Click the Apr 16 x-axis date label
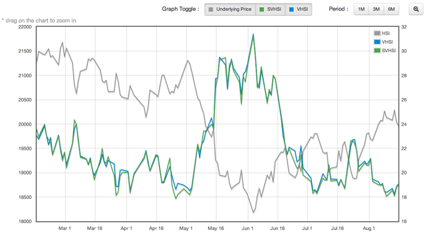Screen dimensions: 426x239 [156, 228]
